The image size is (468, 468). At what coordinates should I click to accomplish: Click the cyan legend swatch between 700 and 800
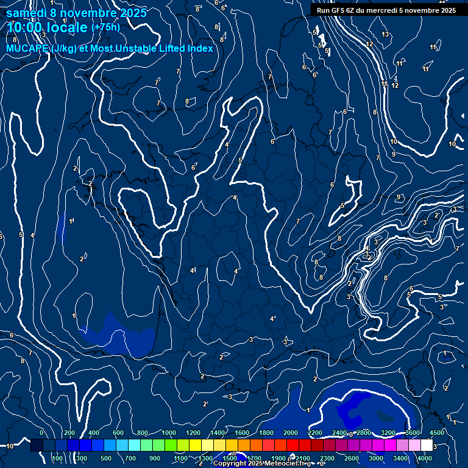tap(134, 445)
